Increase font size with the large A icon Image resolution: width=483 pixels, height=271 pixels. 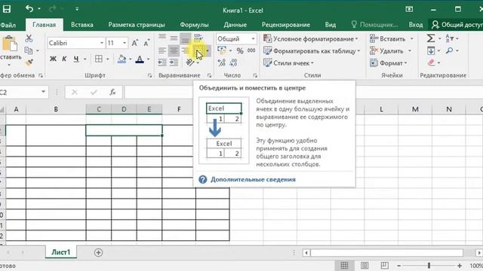tap(134, 43)
